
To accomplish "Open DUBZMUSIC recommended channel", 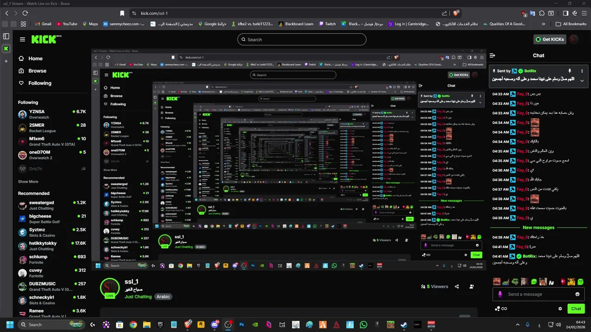I will pyautogui.click(x=52, y=286).
